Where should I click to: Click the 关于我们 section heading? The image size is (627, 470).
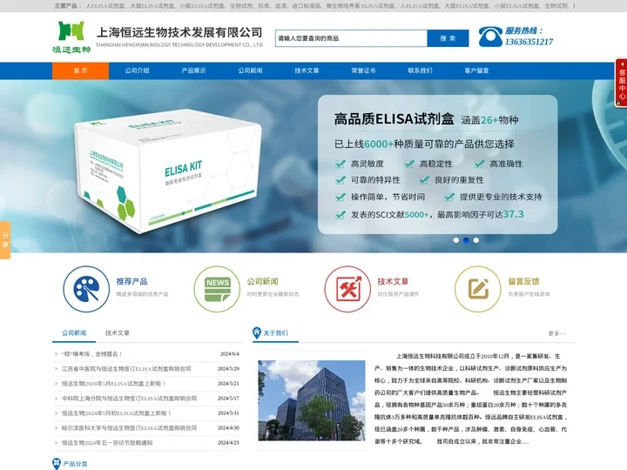[275, 332]
